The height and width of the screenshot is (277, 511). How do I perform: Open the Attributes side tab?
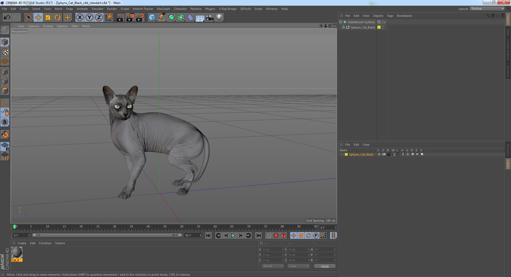(x=508, y=150)
